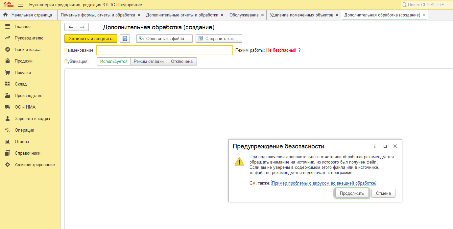Click the search magnifier icon

point(404,5)
